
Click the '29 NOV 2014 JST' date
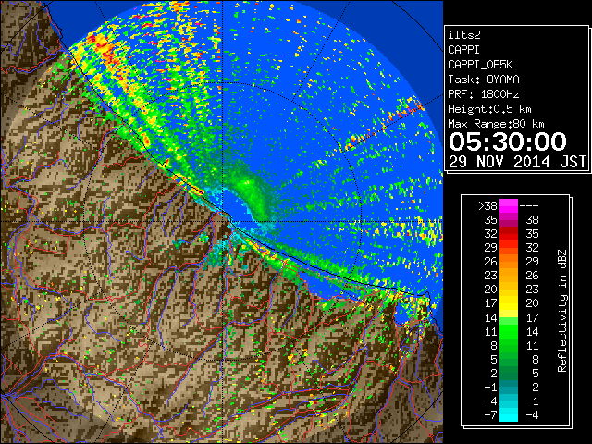pos(518,162)
